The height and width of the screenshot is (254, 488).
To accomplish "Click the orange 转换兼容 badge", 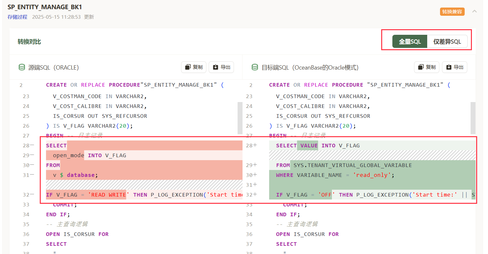I will point(452,11).
